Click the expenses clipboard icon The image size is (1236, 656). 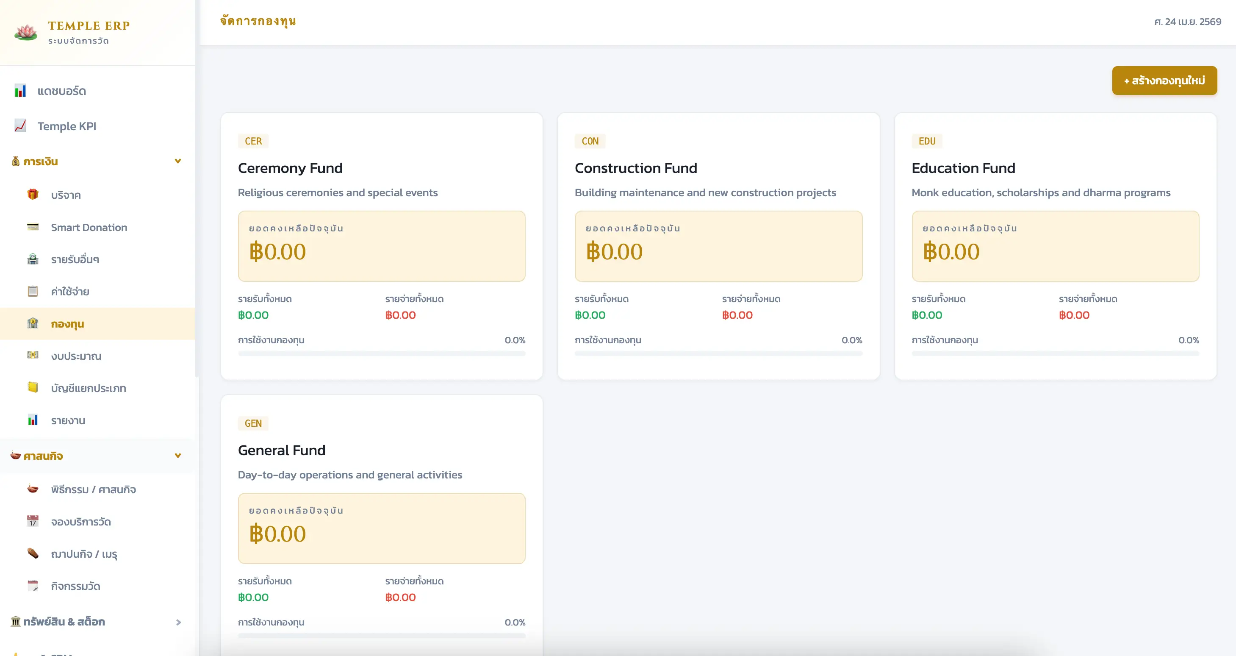coord(33,291)
